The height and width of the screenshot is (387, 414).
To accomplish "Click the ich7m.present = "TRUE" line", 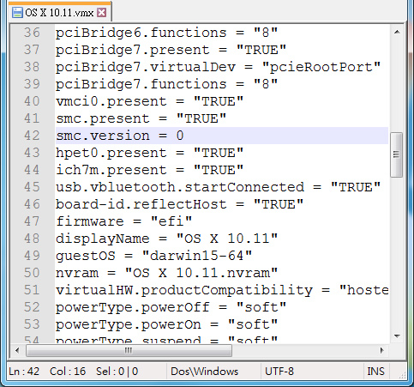I will pos(149,170).
